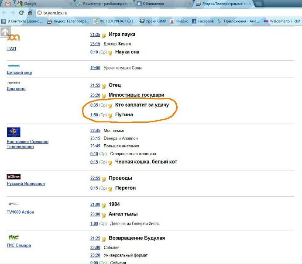
Task: Click the film icon beside Проводы
Action: coord(104,179)
